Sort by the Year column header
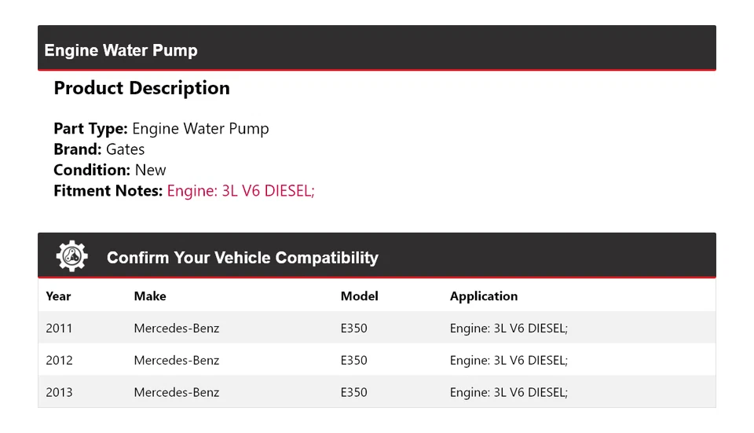754x433 pixels. 58,296
